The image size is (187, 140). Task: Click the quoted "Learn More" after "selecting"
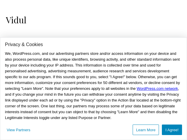32,89
